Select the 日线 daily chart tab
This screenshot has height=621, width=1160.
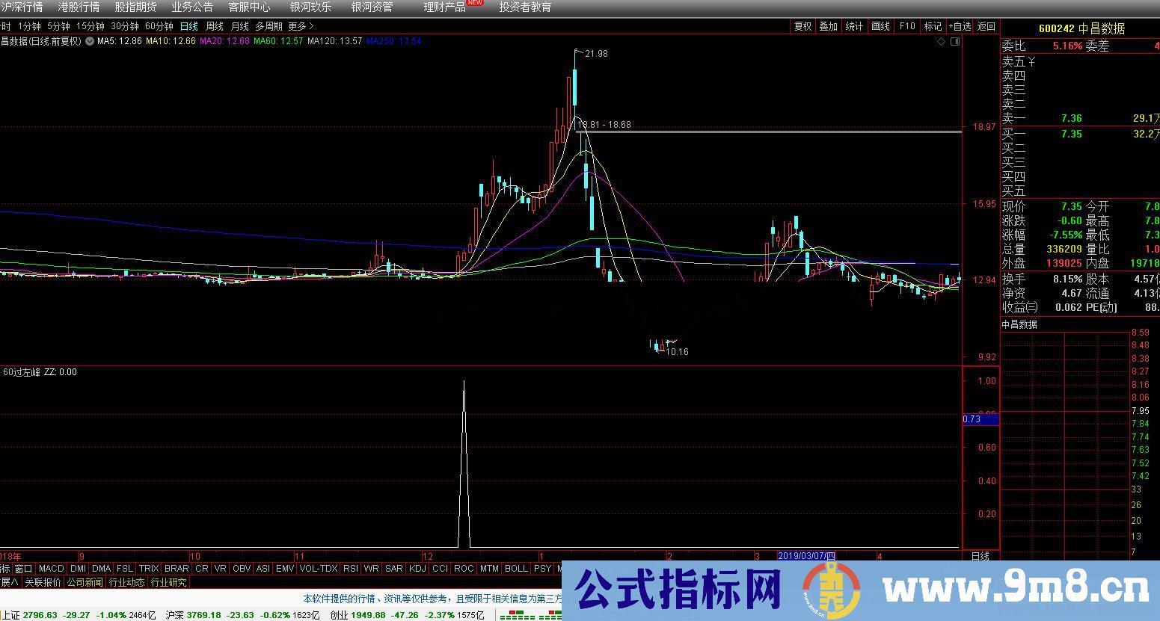pyautogui.click(x=189, y=26)
